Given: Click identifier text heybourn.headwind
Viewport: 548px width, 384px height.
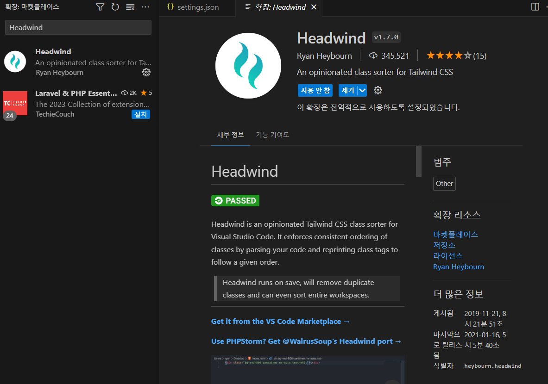Looking at the screenshot, I should click(492, 366).
